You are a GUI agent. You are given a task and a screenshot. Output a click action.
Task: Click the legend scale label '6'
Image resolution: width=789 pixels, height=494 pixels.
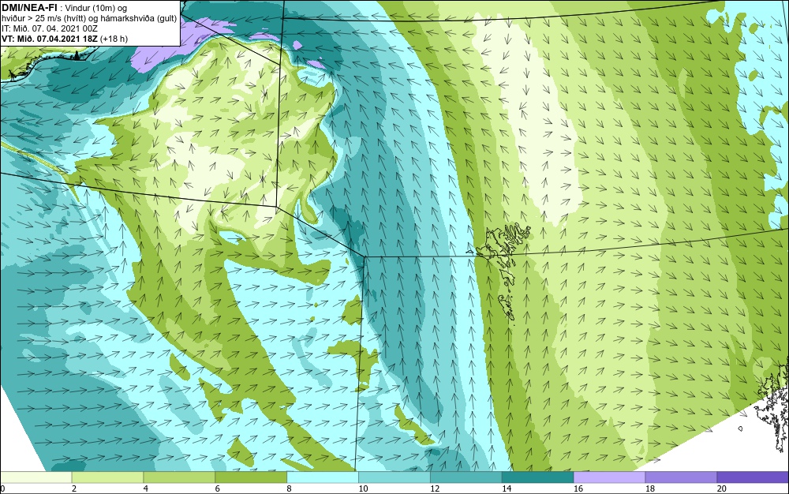[218, 488]
